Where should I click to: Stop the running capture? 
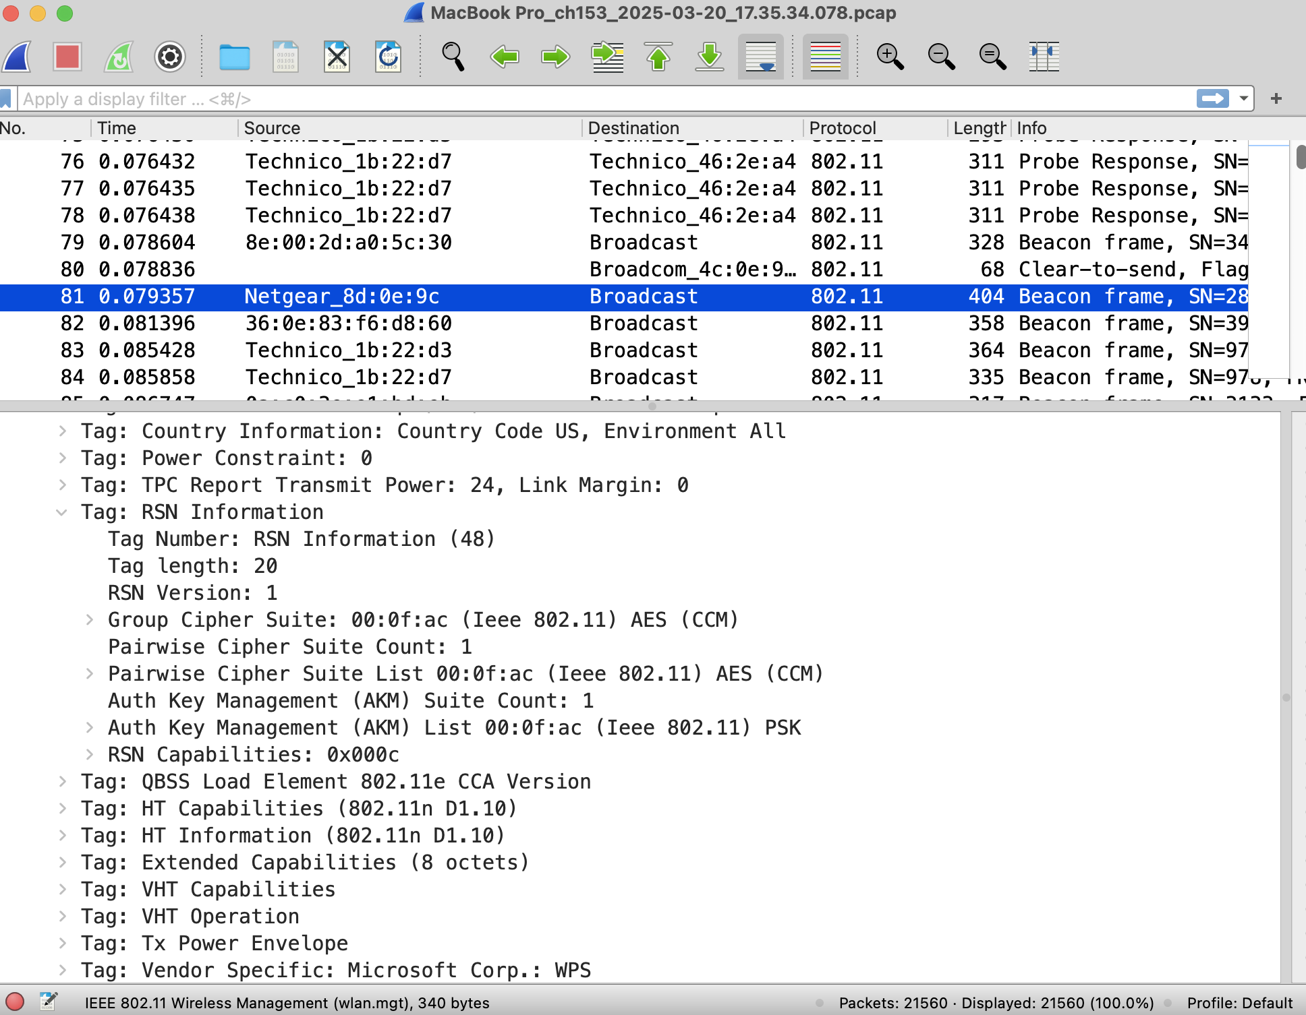coord(65,57)
